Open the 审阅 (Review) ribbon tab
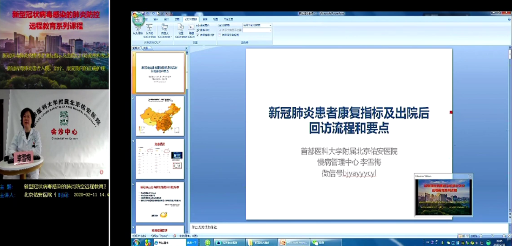 tap(205, 19)
